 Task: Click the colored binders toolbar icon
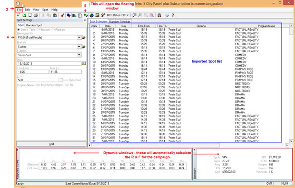pos(159,15)
